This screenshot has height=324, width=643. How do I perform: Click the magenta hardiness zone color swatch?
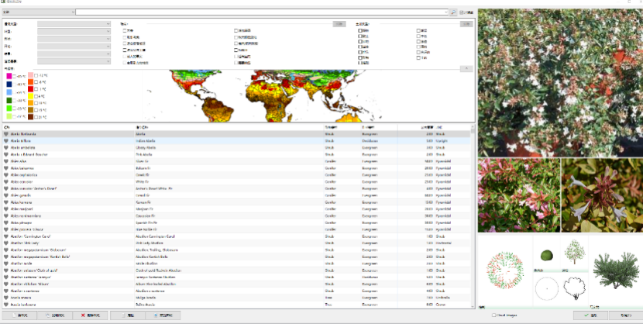point(9,76)
